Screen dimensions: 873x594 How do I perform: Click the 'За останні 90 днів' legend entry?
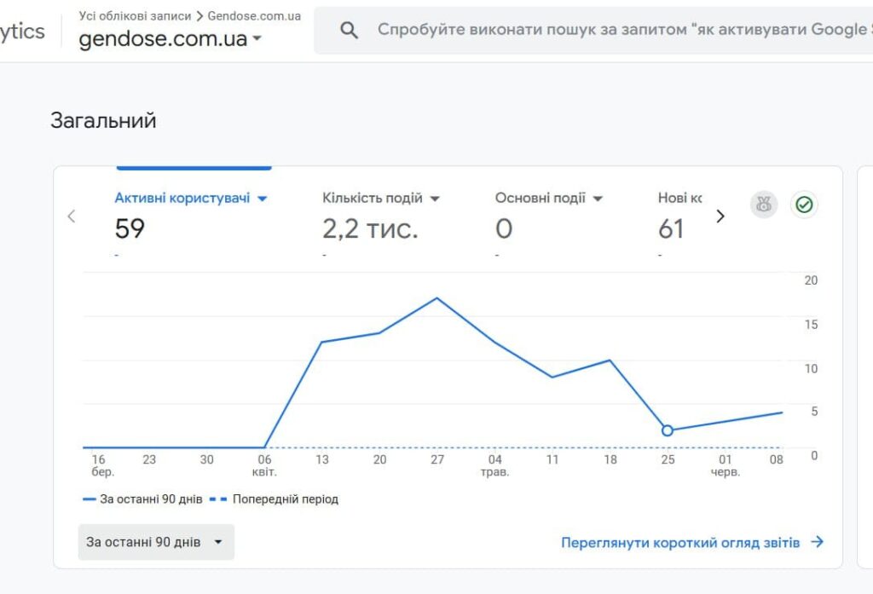click(143, 499)
